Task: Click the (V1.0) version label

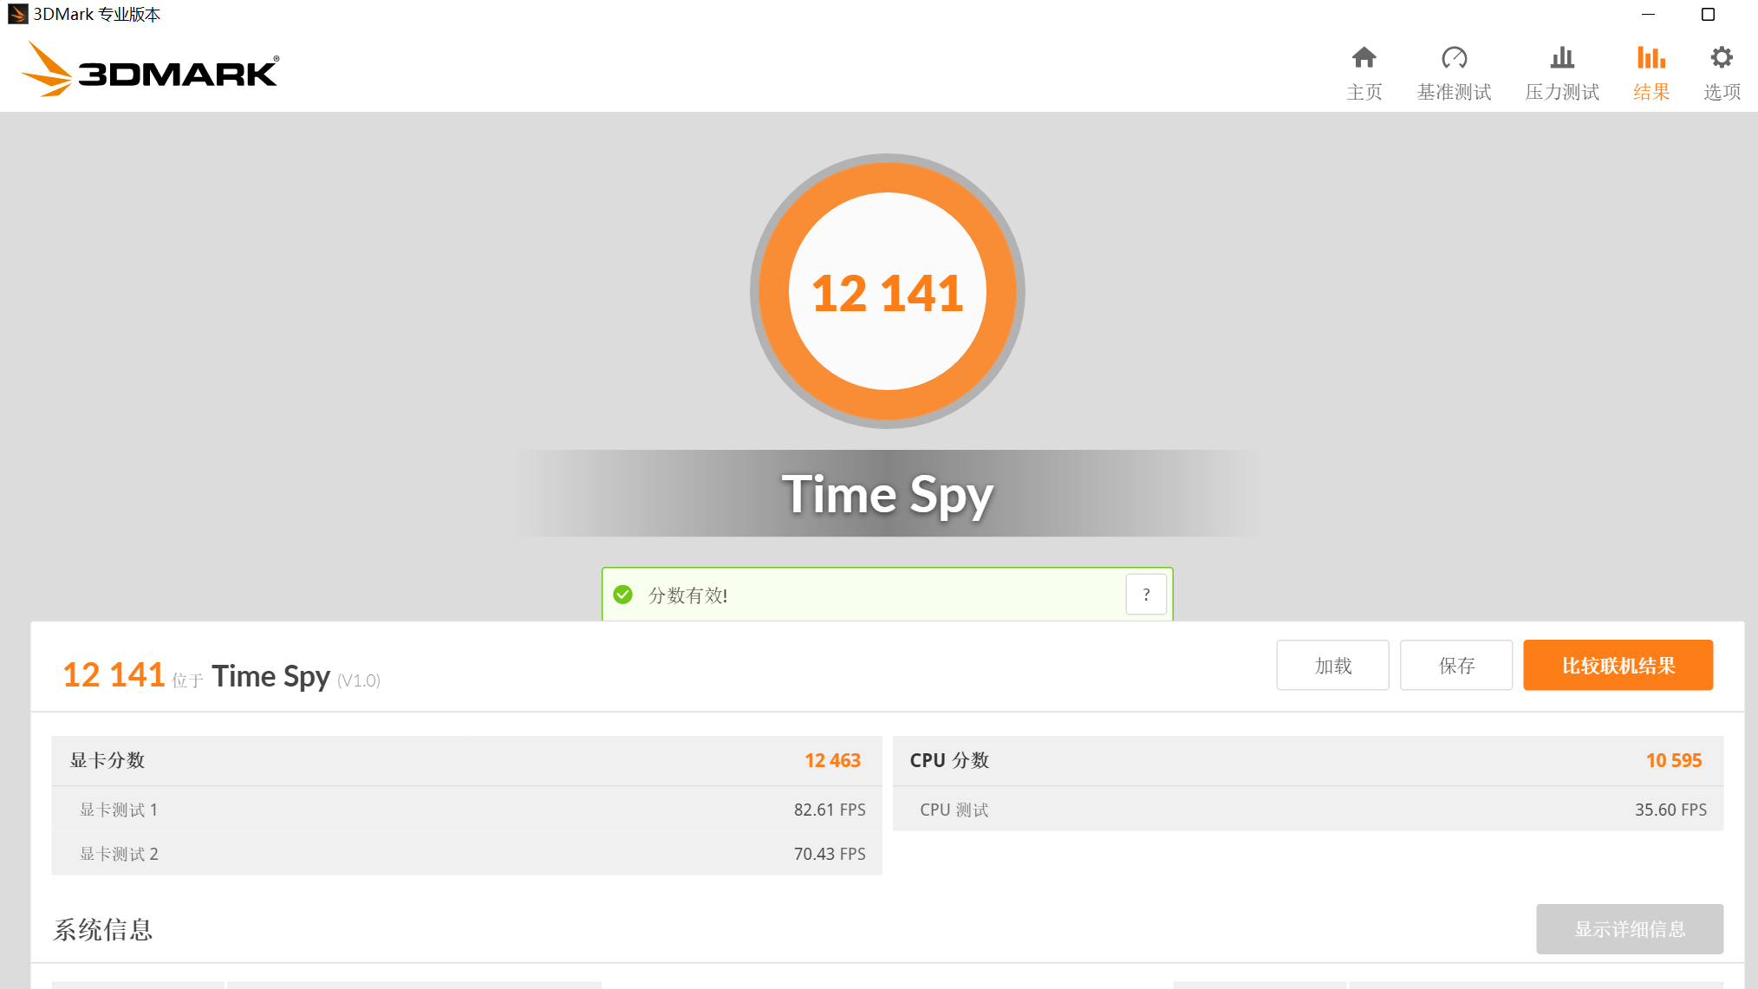Action: click(359, 680)
